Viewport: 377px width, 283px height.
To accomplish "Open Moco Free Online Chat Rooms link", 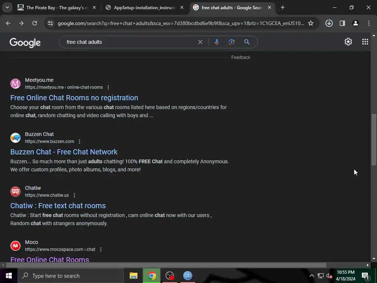I will (50, 259).
